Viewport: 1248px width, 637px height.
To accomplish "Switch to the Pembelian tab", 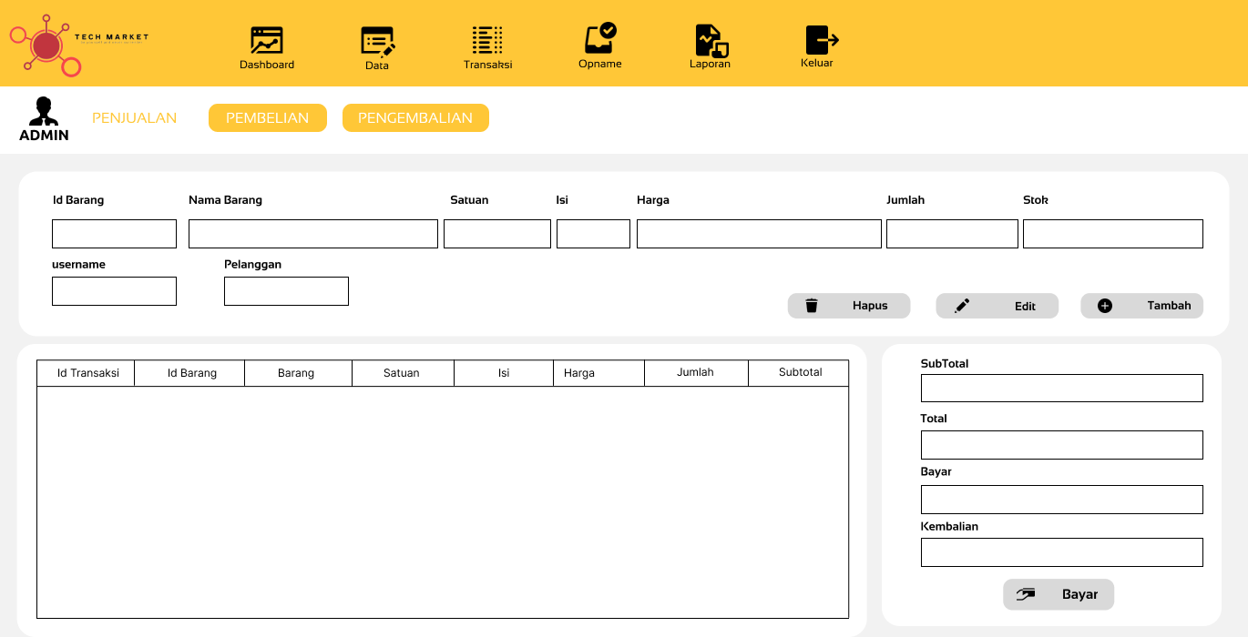I will [x=267, y=118].
